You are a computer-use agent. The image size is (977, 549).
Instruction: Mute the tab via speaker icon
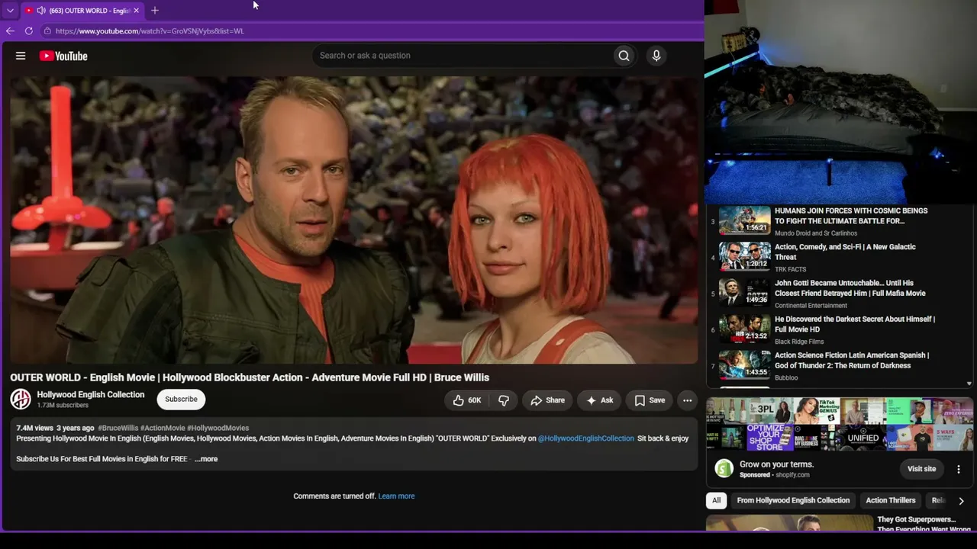click(x=40, y=11)
